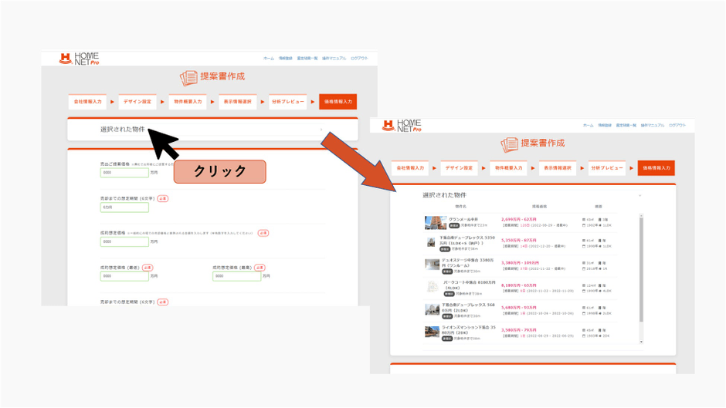Click the 売出ご提案価格 input field
The width and height of the screenshot is (726, 408).
[124, 173]
